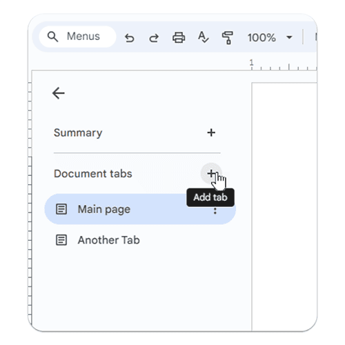The width and height of the screenshot is (345, 345).
Task: Click the Add tab plus button
Action: [x=211, y=174]
